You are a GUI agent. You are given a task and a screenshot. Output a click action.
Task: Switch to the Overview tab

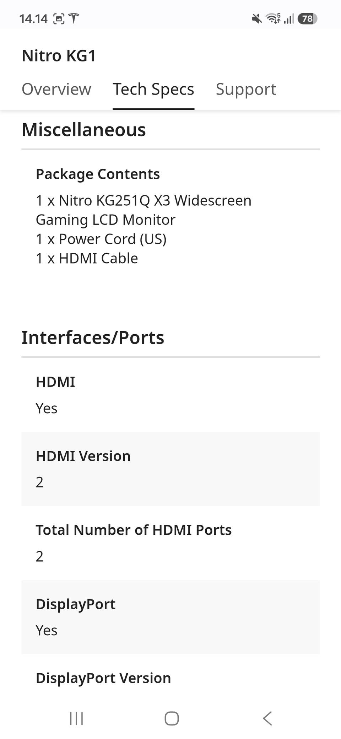(56, 89)
